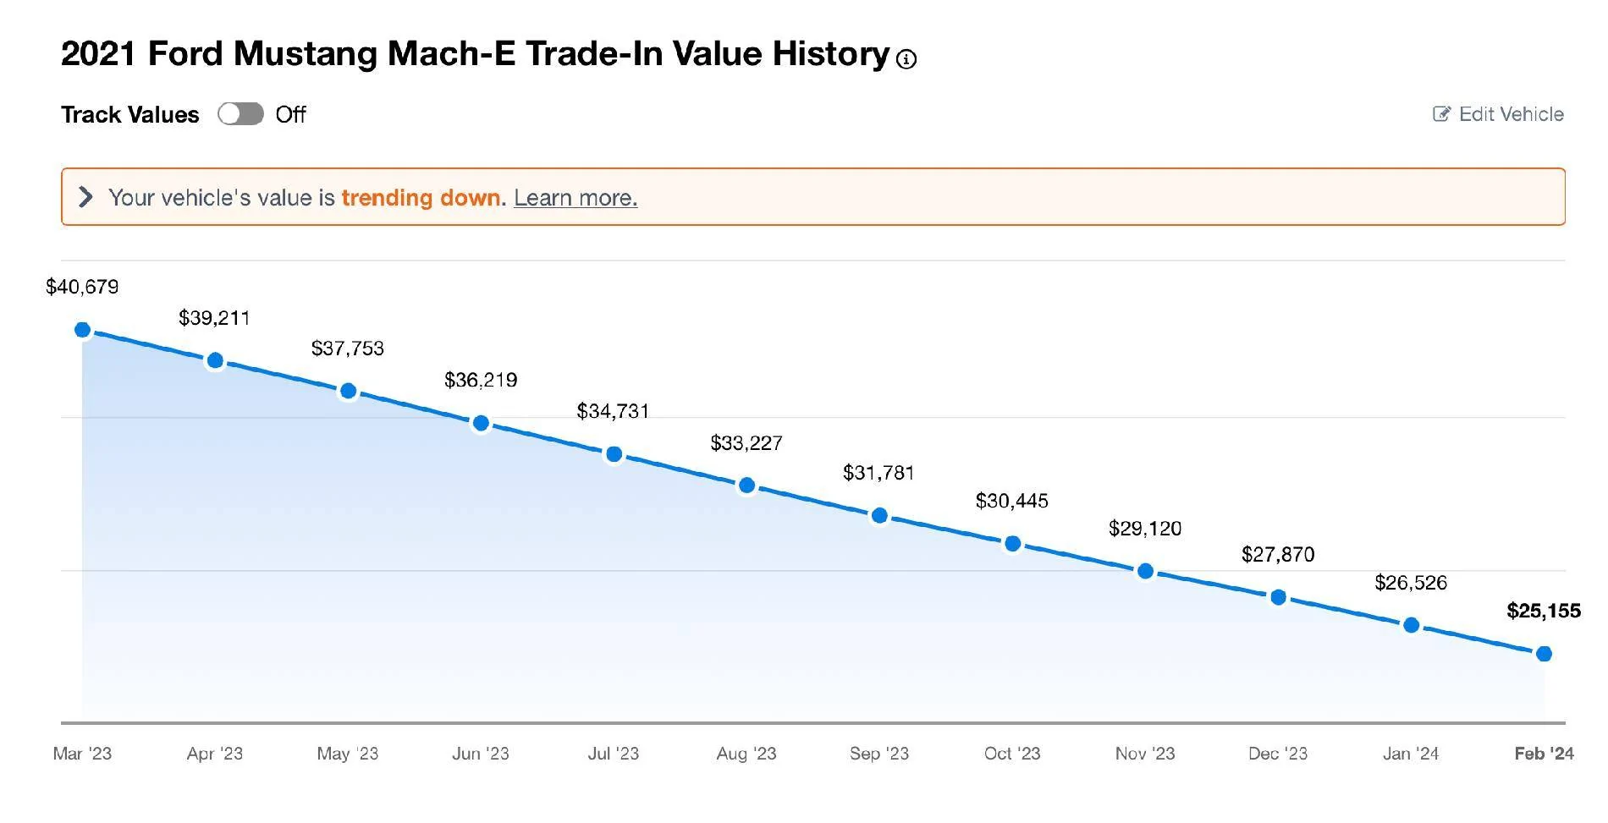
Task: Click the info icon beside the title
Action: 906,59
